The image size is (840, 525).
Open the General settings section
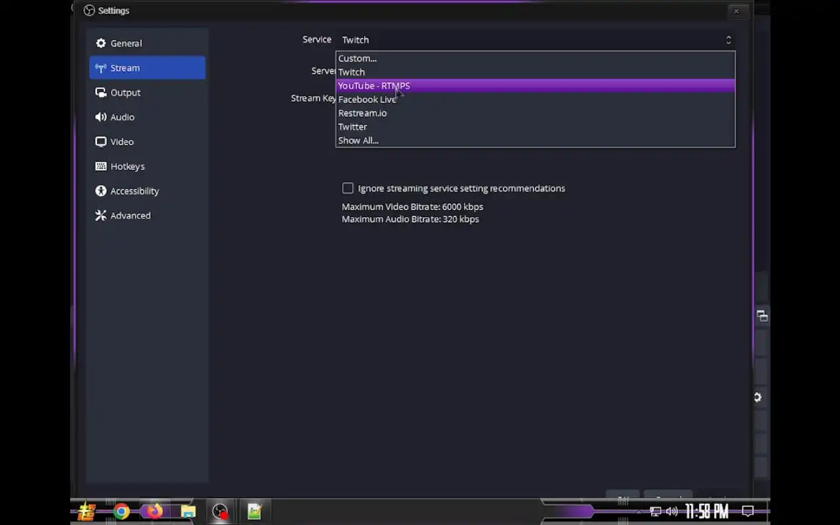coord(147,43)
